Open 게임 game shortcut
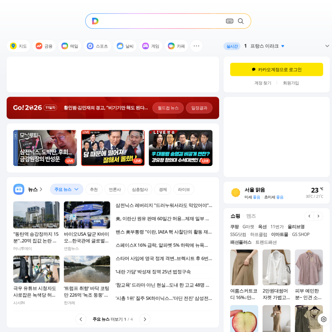The width and height of the screenshot is (332, 332). coord(151,46)
